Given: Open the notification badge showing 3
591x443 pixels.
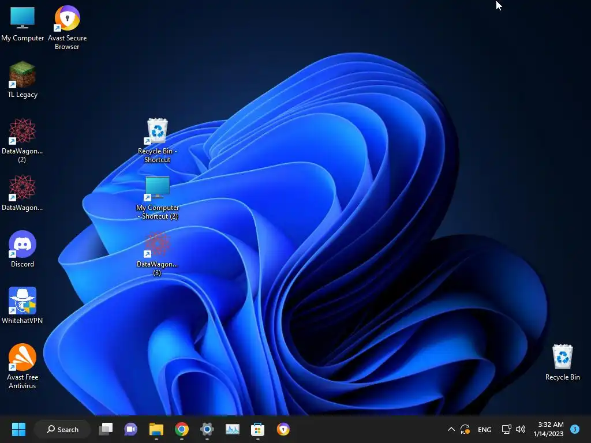Looking at the screenshot, I should pos(575,429).
